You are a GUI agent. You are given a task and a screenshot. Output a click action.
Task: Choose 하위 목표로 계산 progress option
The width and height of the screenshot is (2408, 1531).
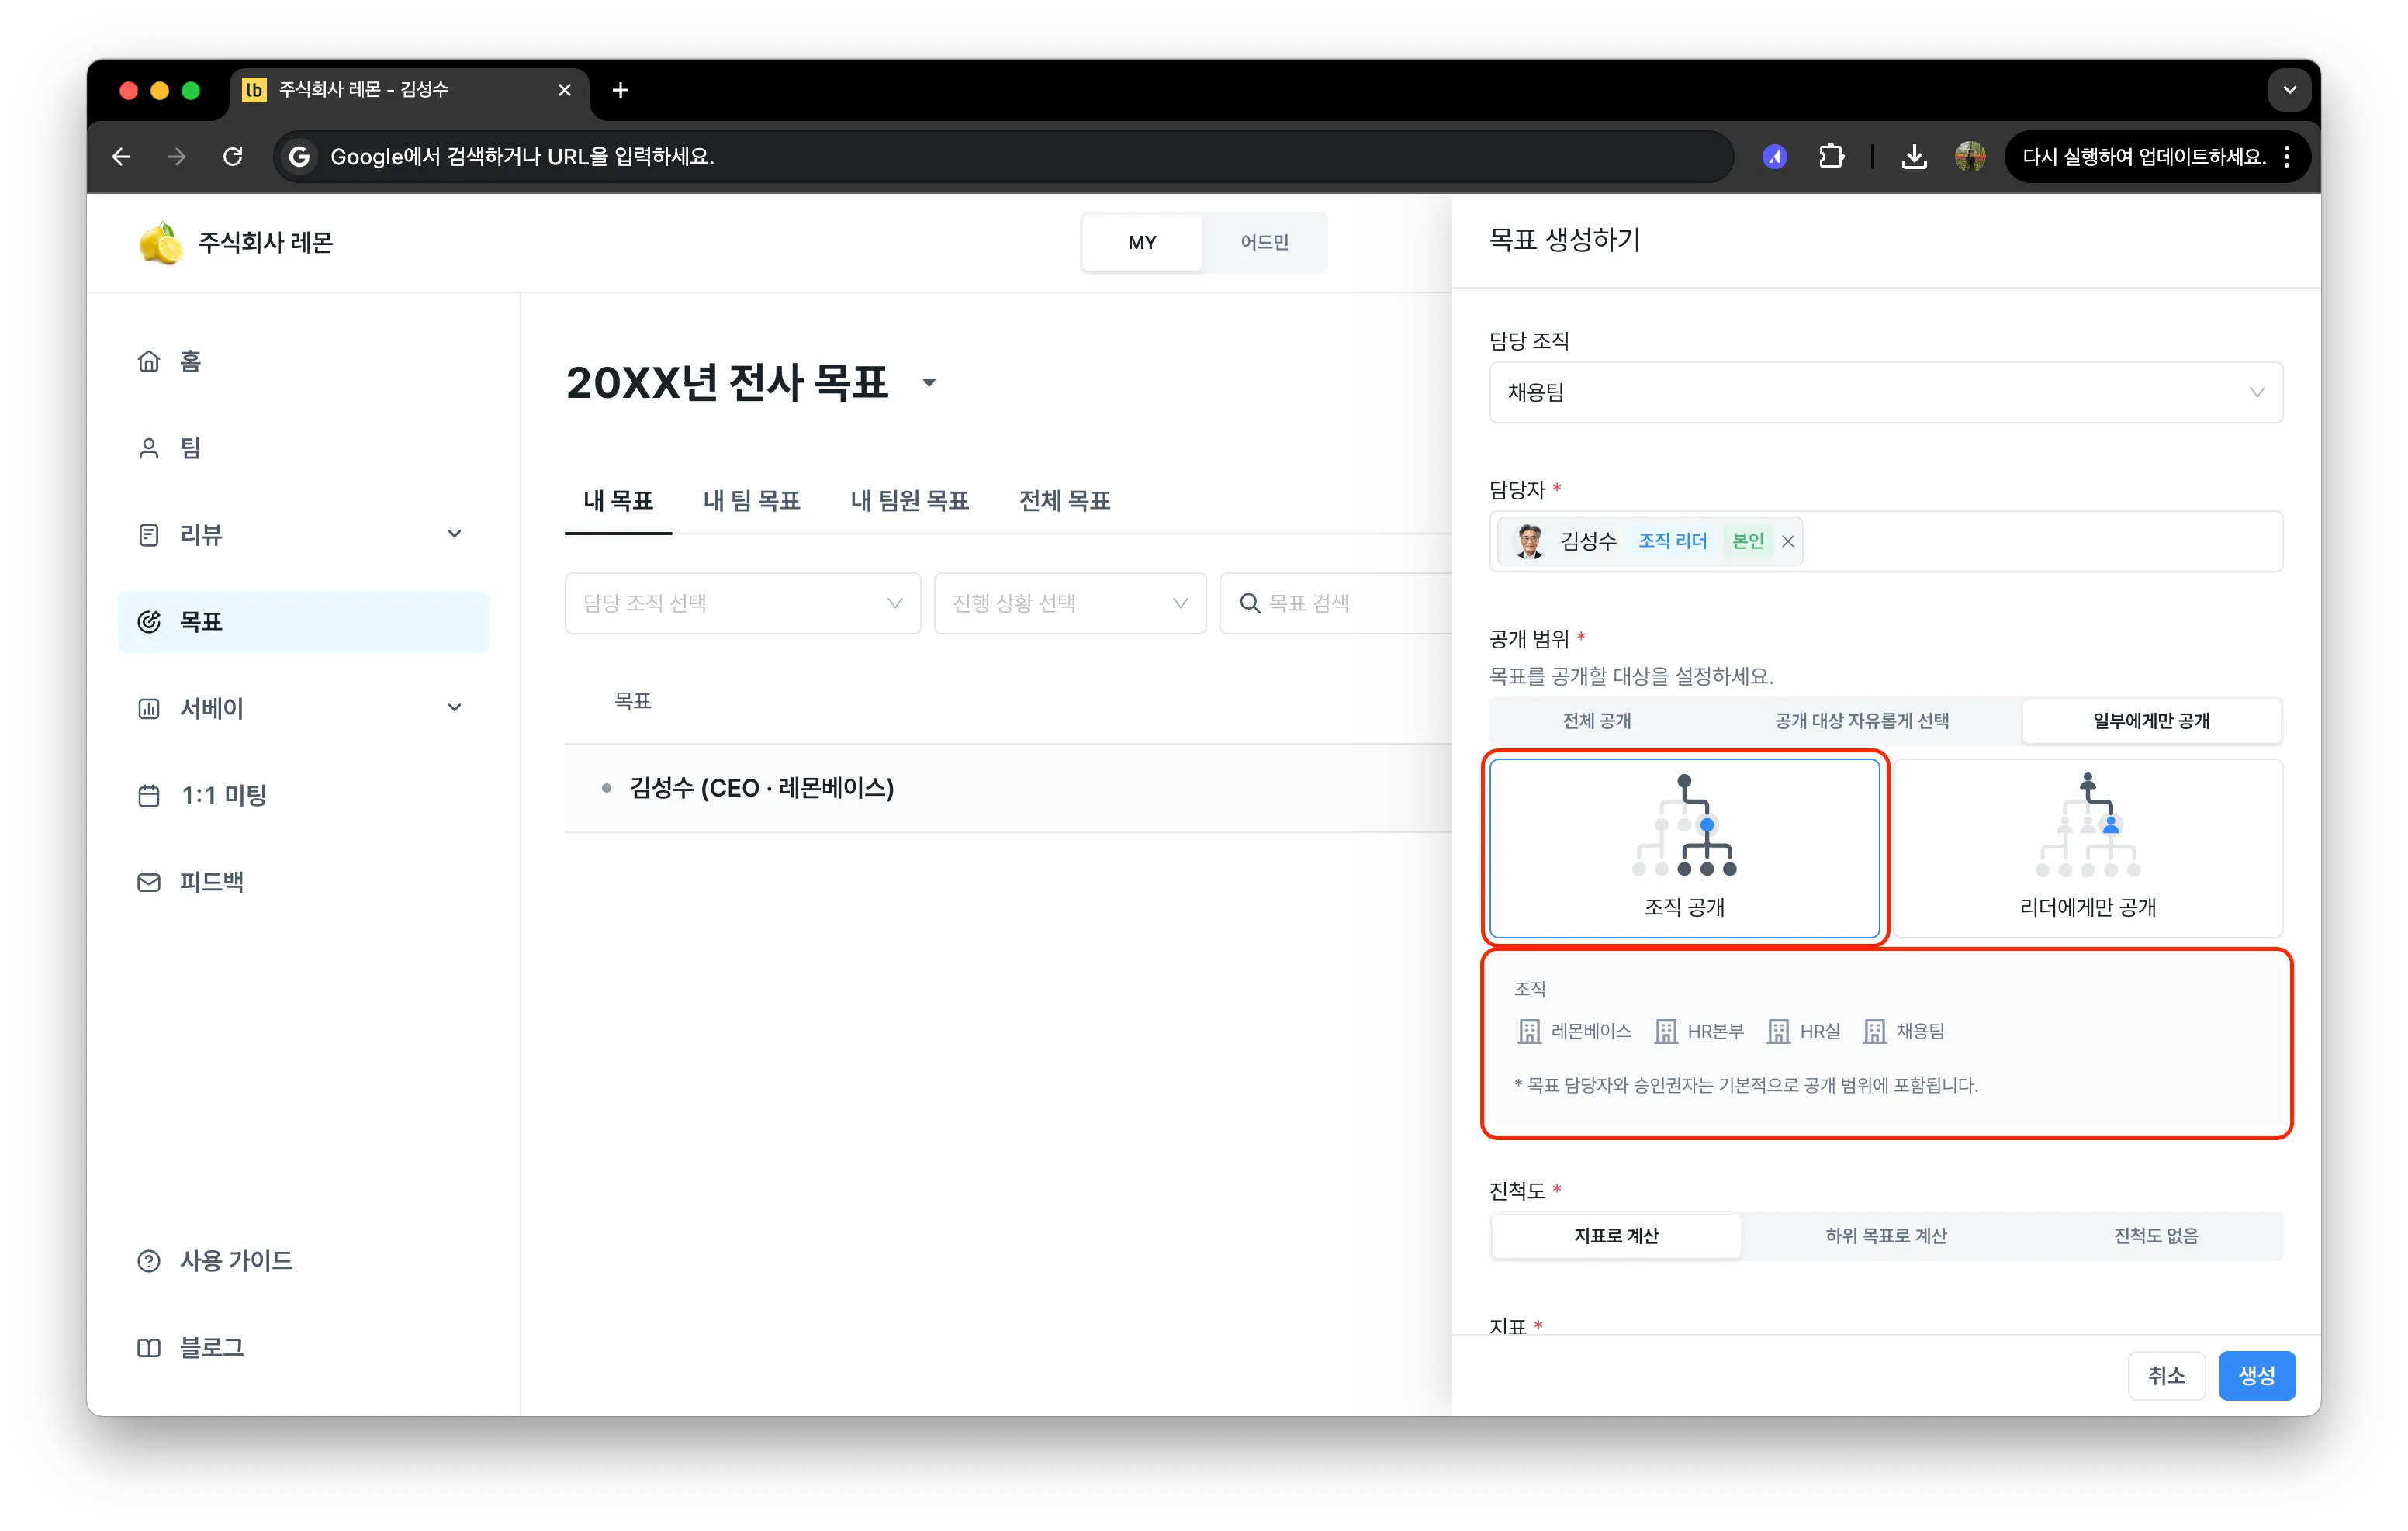[x=1885, y=1235]
